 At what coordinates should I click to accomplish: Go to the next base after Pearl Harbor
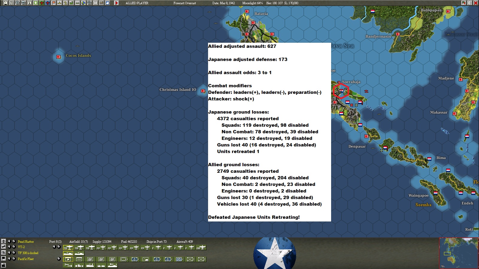pyautogui.click(x=14, y=241)
